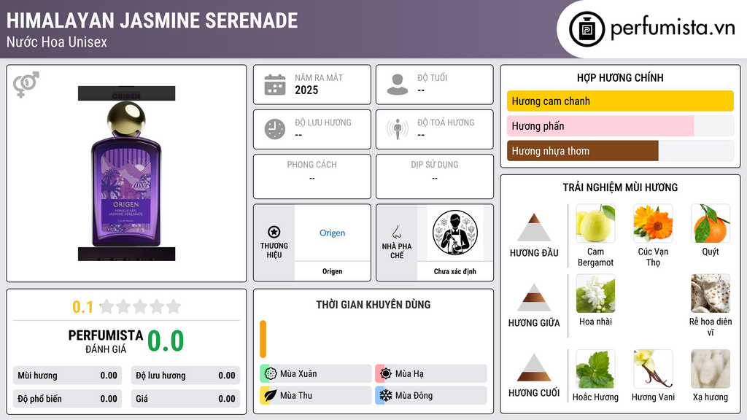The height and width of the screenshot is (420, 747).
Task: Click the Hương nhựa thơm accord bar
Action: tap(620, 151)
